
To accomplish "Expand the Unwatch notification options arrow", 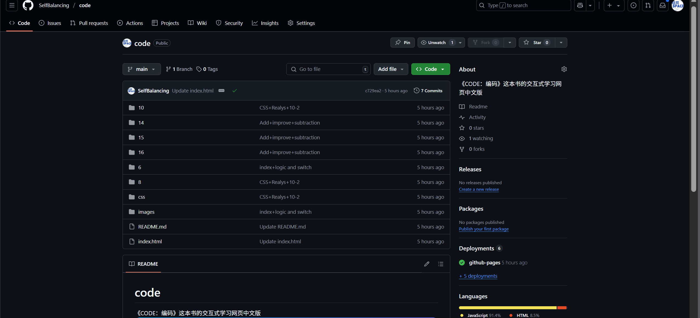I will (460, 42).
